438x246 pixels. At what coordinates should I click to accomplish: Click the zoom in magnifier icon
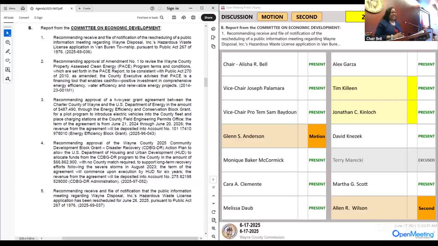click(x=213, y=228)
